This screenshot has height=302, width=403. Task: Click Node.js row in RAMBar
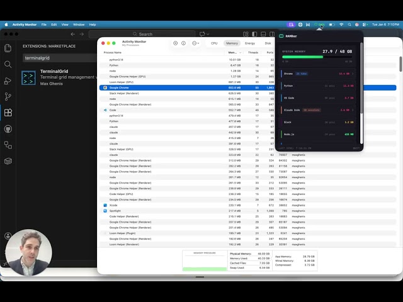318,134
